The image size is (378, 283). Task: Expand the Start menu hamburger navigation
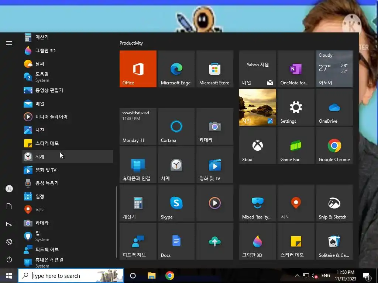(x=9, y=43)
